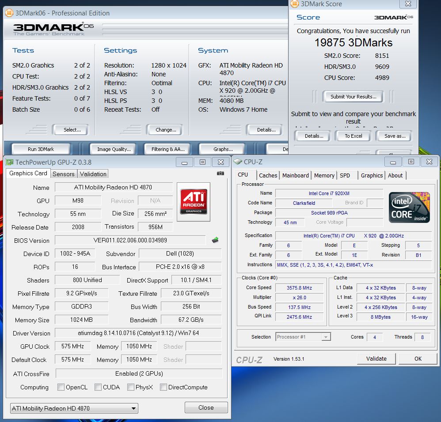Open the Processor #1 selection dropdown
Viewport: 441px width, 422px height.
pyautogui.click(x=303, y=337)
